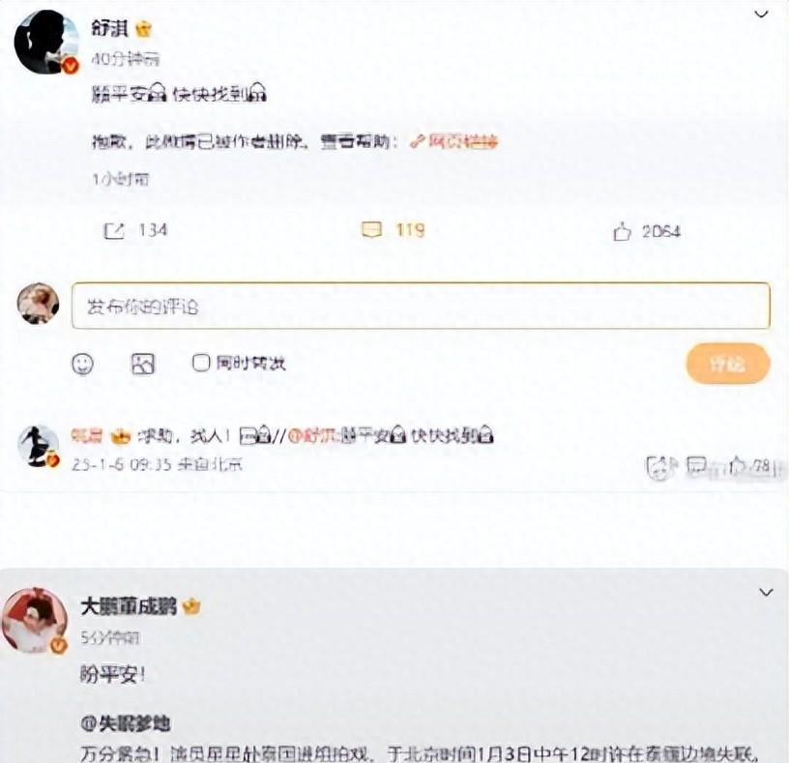Image resolution: width=789 pixels, height=763 pixels.
Task: Open the @失眠爹地 mention link
Action: coord(126,723)
